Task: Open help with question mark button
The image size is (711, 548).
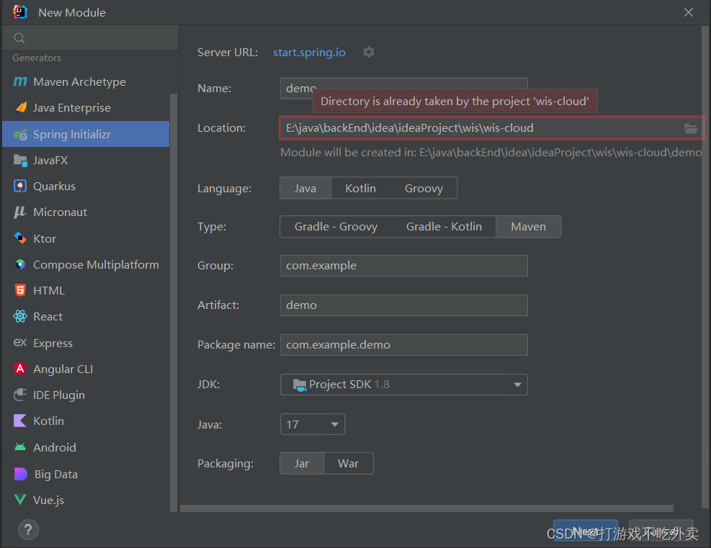Action: (28, 529)
